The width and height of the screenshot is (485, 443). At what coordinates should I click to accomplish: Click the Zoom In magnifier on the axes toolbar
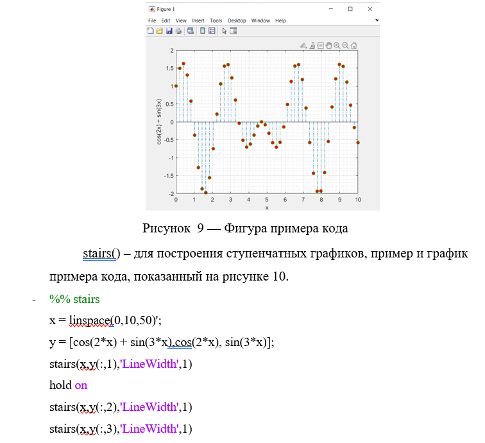pos(337,46)
